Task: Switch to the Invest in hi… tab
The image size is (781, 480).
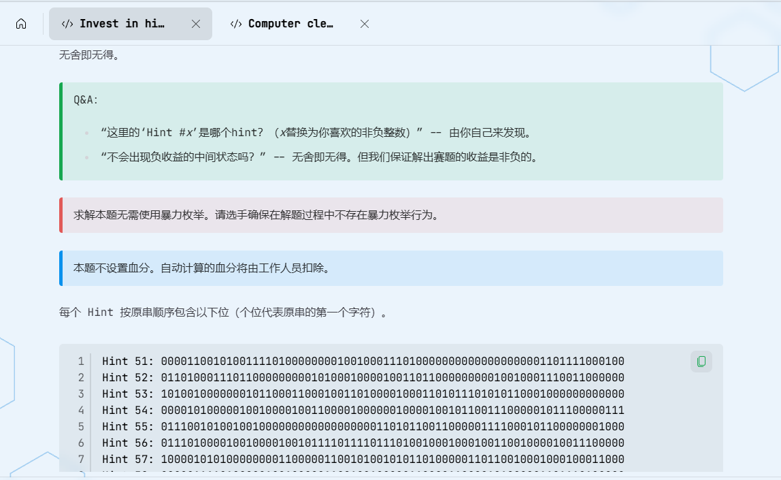Action: click(131, 24)
